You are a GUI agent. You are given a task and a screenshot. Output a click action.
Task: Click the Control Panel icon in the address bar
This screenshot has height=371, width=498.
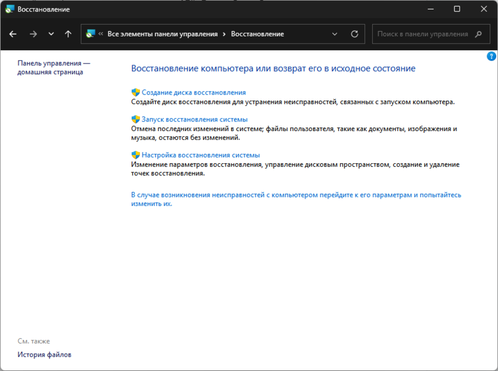[91, 34]
